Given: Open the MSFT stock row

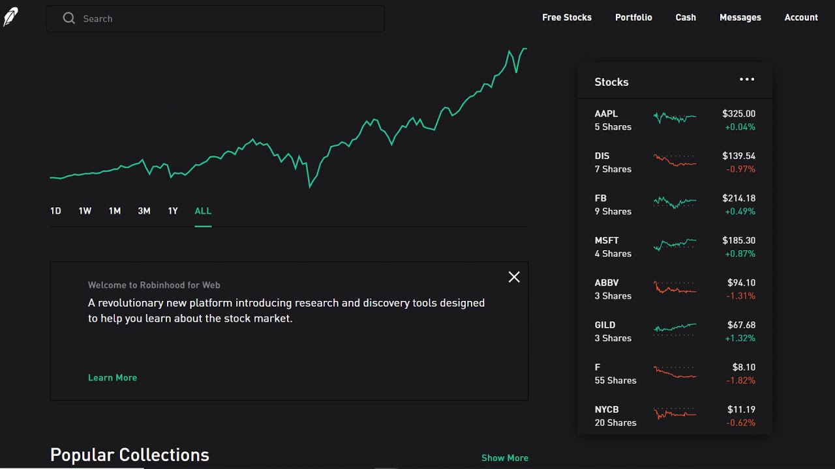Looking at the screenshot, I should 675,247.
